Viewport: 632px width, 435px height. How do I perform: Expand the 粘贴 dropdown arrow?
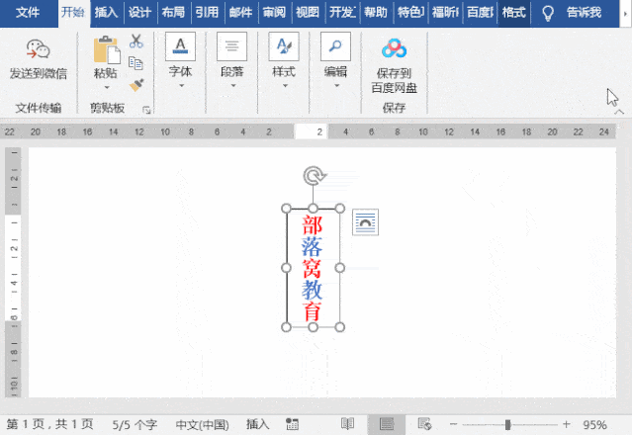pyautogui.click(x=107, y=87)
